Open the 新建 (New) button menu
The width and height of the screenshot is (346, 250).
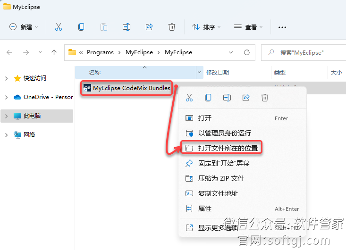[x=24, y=27]
